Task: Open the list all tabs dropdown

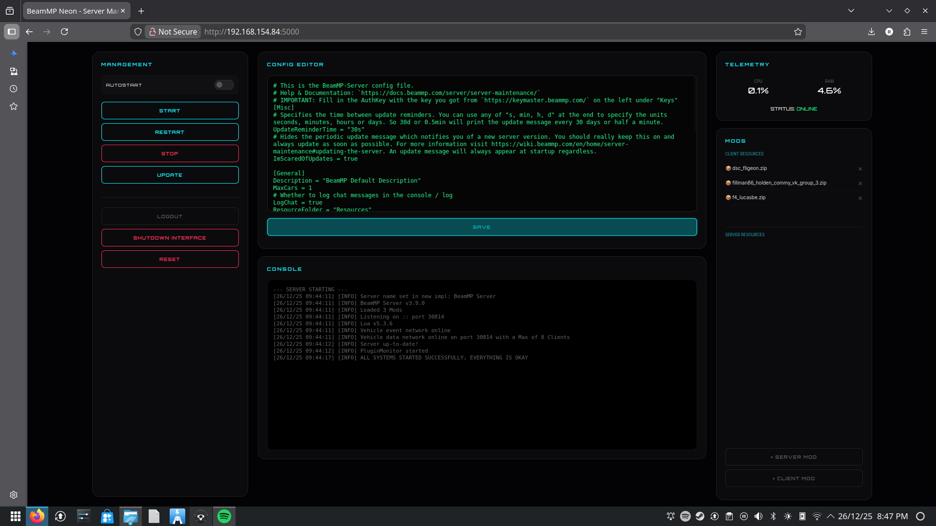Action: tap(851, 11)
